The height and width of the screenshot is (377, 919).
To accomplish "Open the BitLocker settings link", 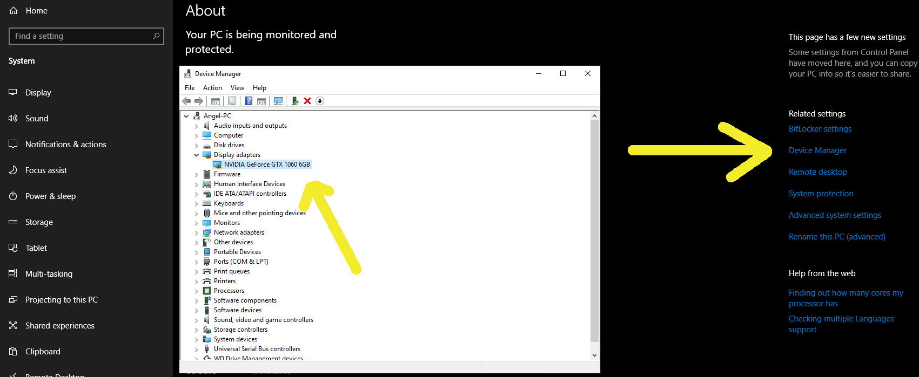I will click(x=820, y=129).
